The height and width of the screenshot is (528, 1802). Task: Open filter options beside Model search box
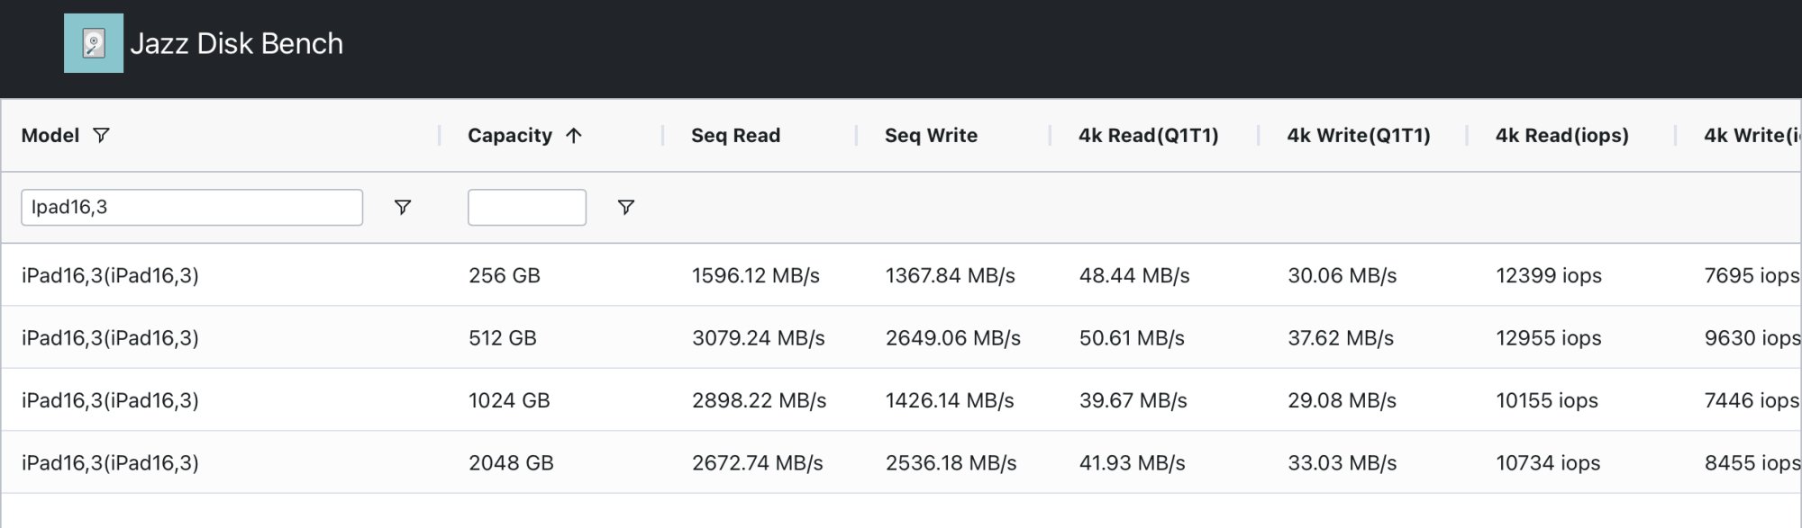pyautogui.click(x=403, y=208)
